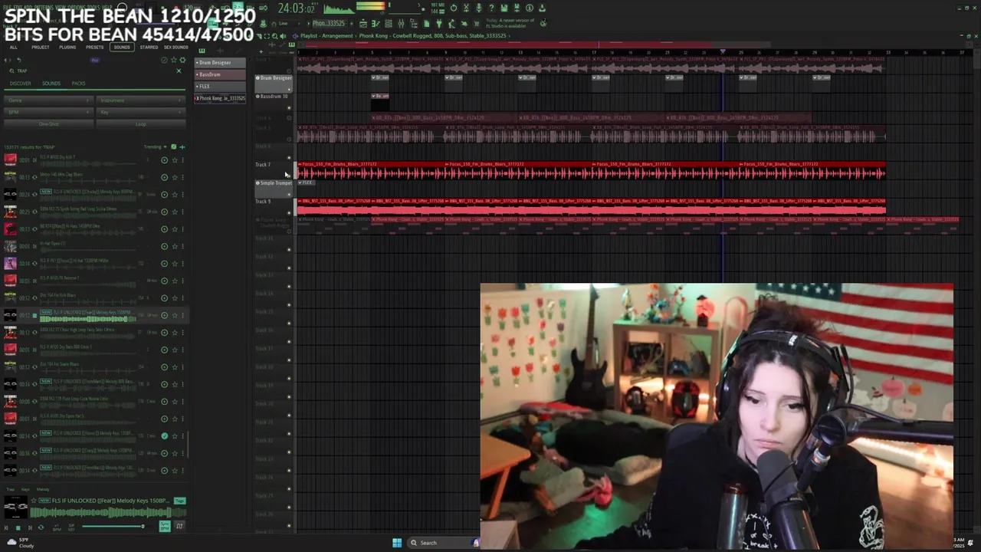
Task: Open more options for 'Dist 154 Fm Kick 8bars'
Action: pyautogui.click(x=182, y=297)
